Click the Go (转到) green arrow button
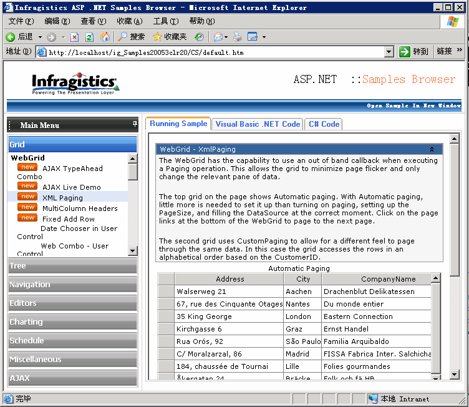The image size is (469, 407). 404,52
